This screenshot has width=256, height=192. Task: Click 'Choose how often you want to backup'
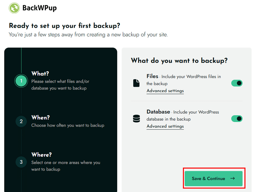68,126
